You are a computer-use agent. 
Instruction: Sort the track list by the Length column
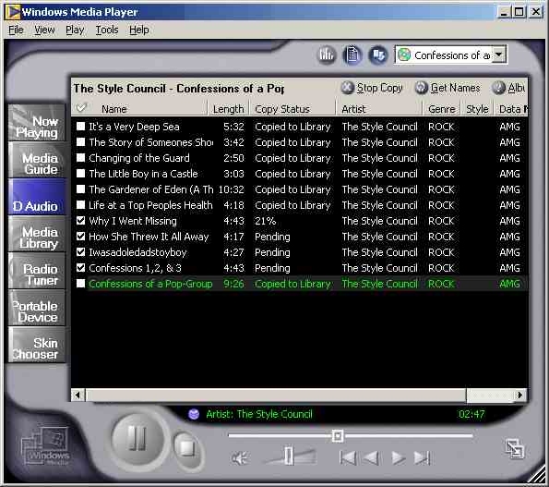(x=228, y=109)
